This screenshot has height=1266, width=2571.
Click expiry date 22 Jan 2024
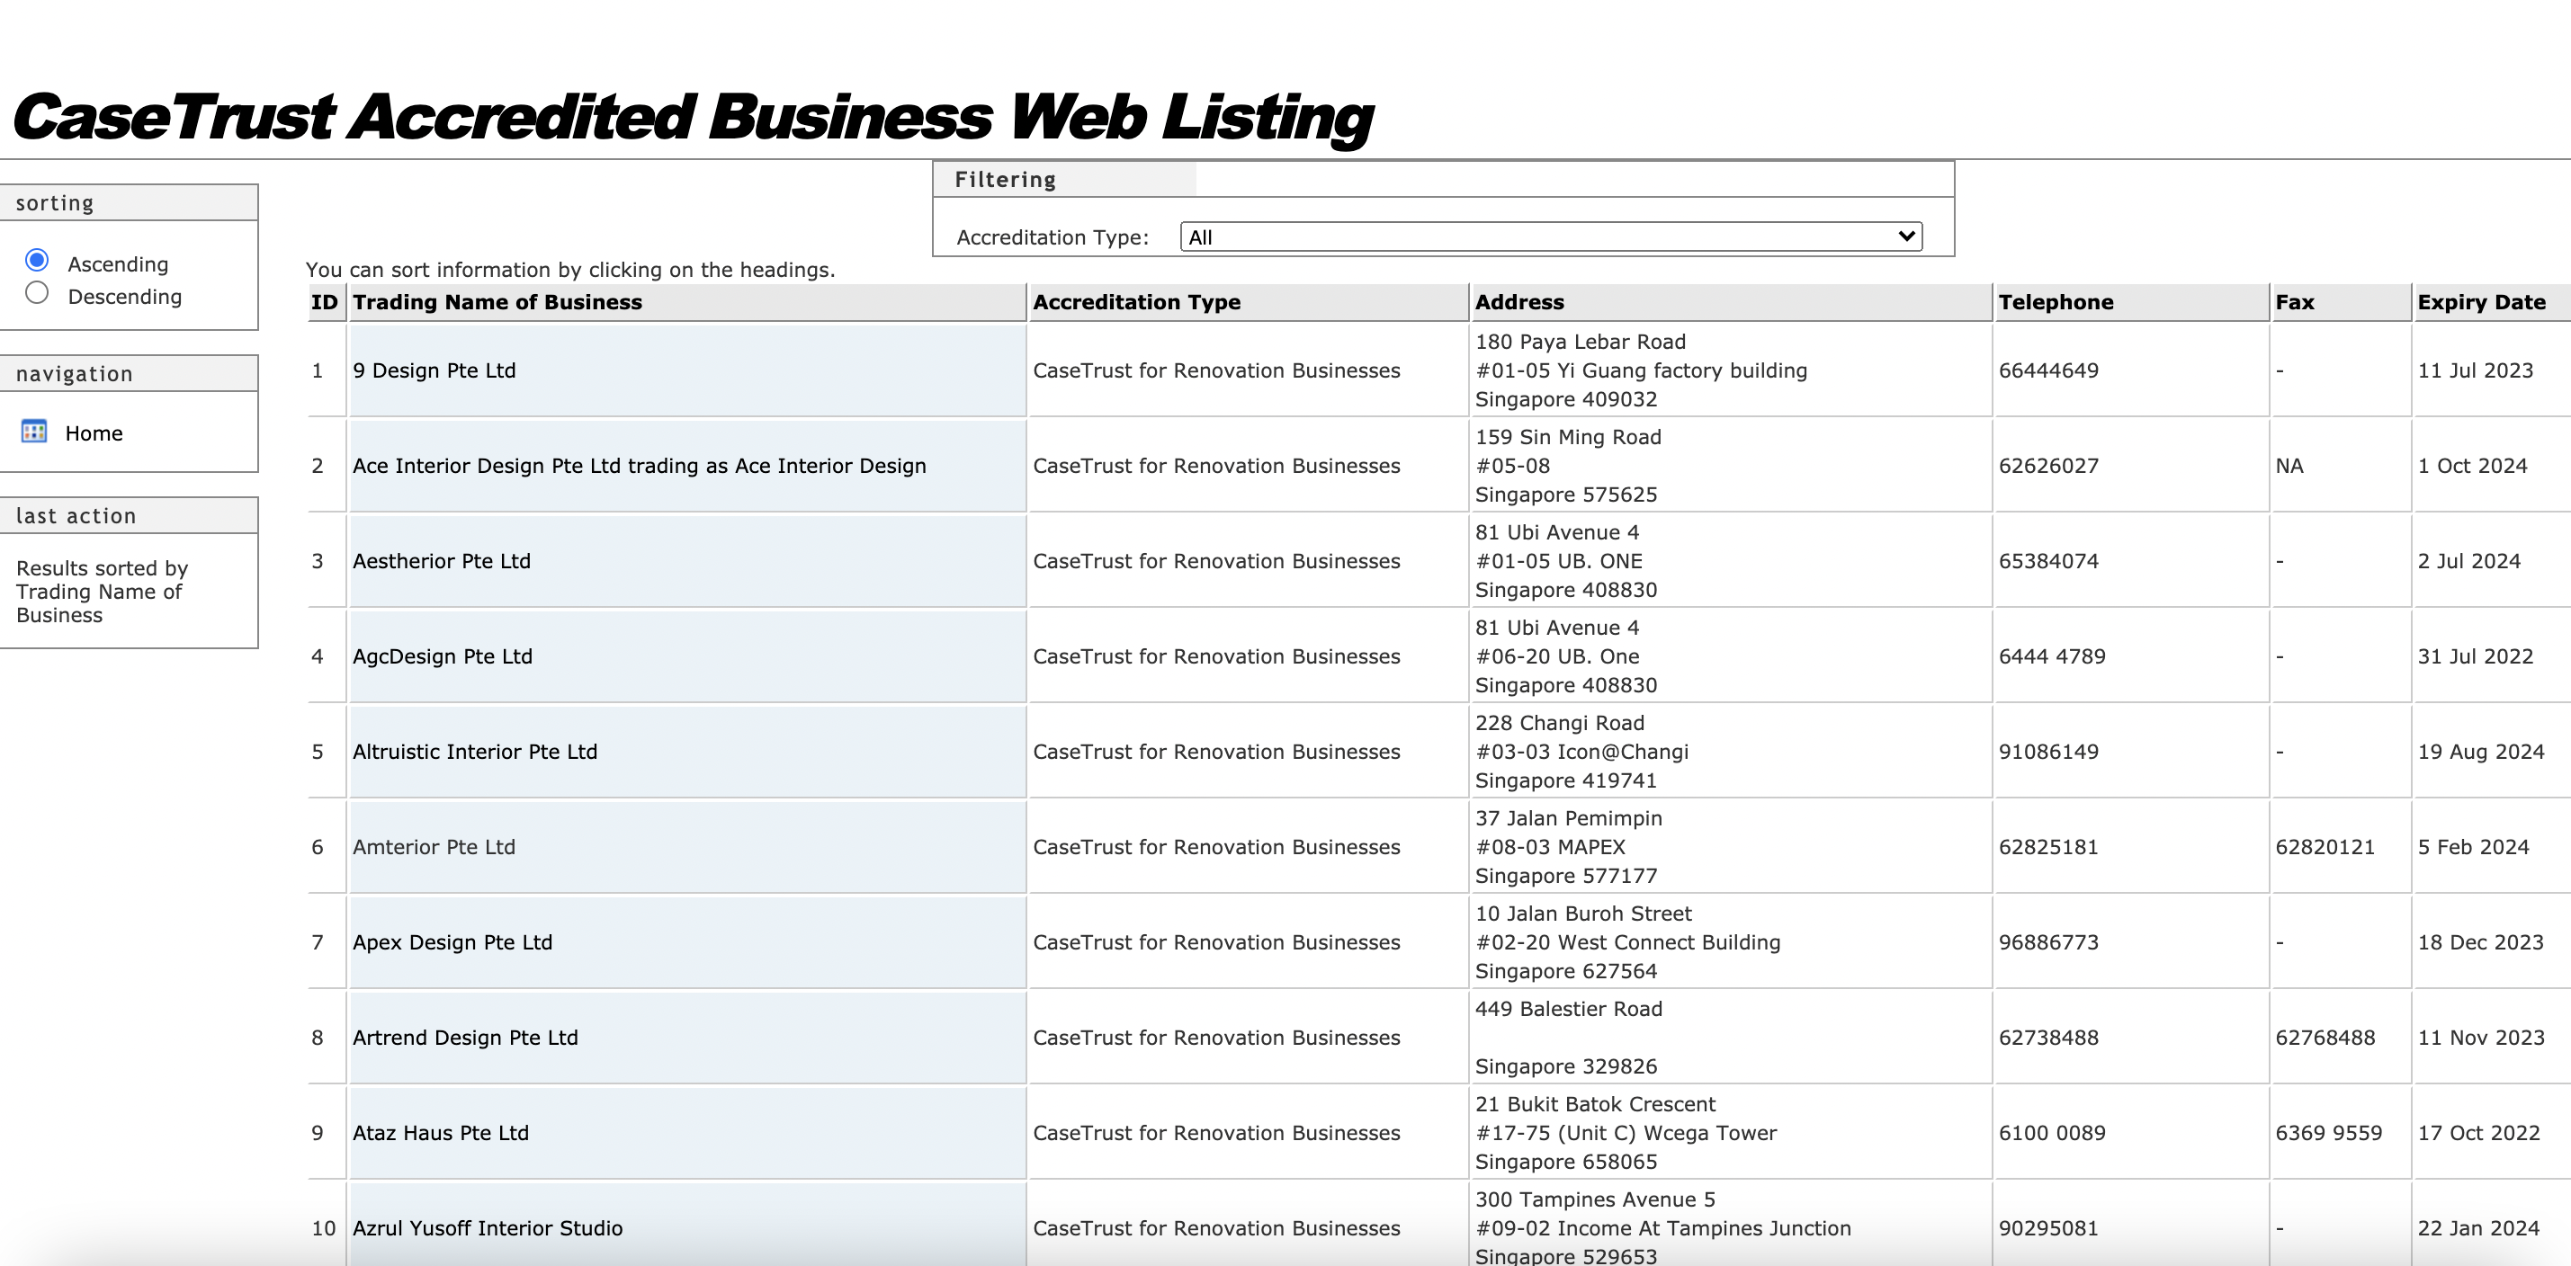2478,1228
